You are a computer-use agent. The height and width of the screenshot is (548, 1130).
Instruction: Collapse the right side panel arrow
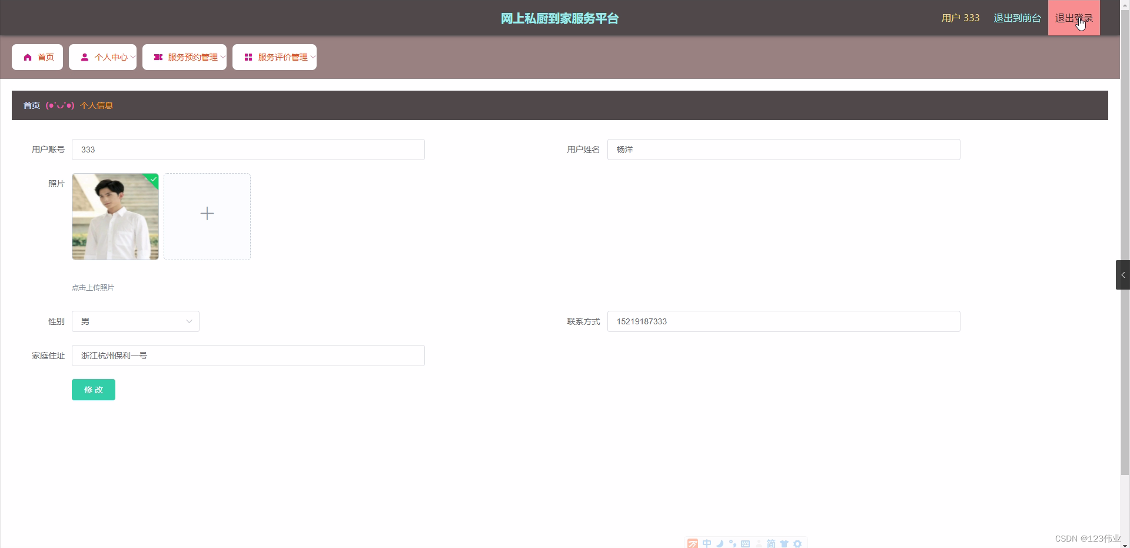pyautogui.click(x=1123, y=274)
